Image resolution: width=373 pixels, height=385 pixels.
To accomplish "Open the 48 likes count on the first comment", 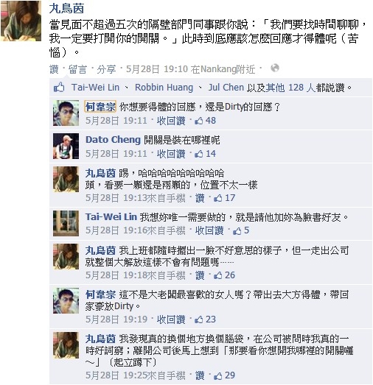I will point(206,121).
